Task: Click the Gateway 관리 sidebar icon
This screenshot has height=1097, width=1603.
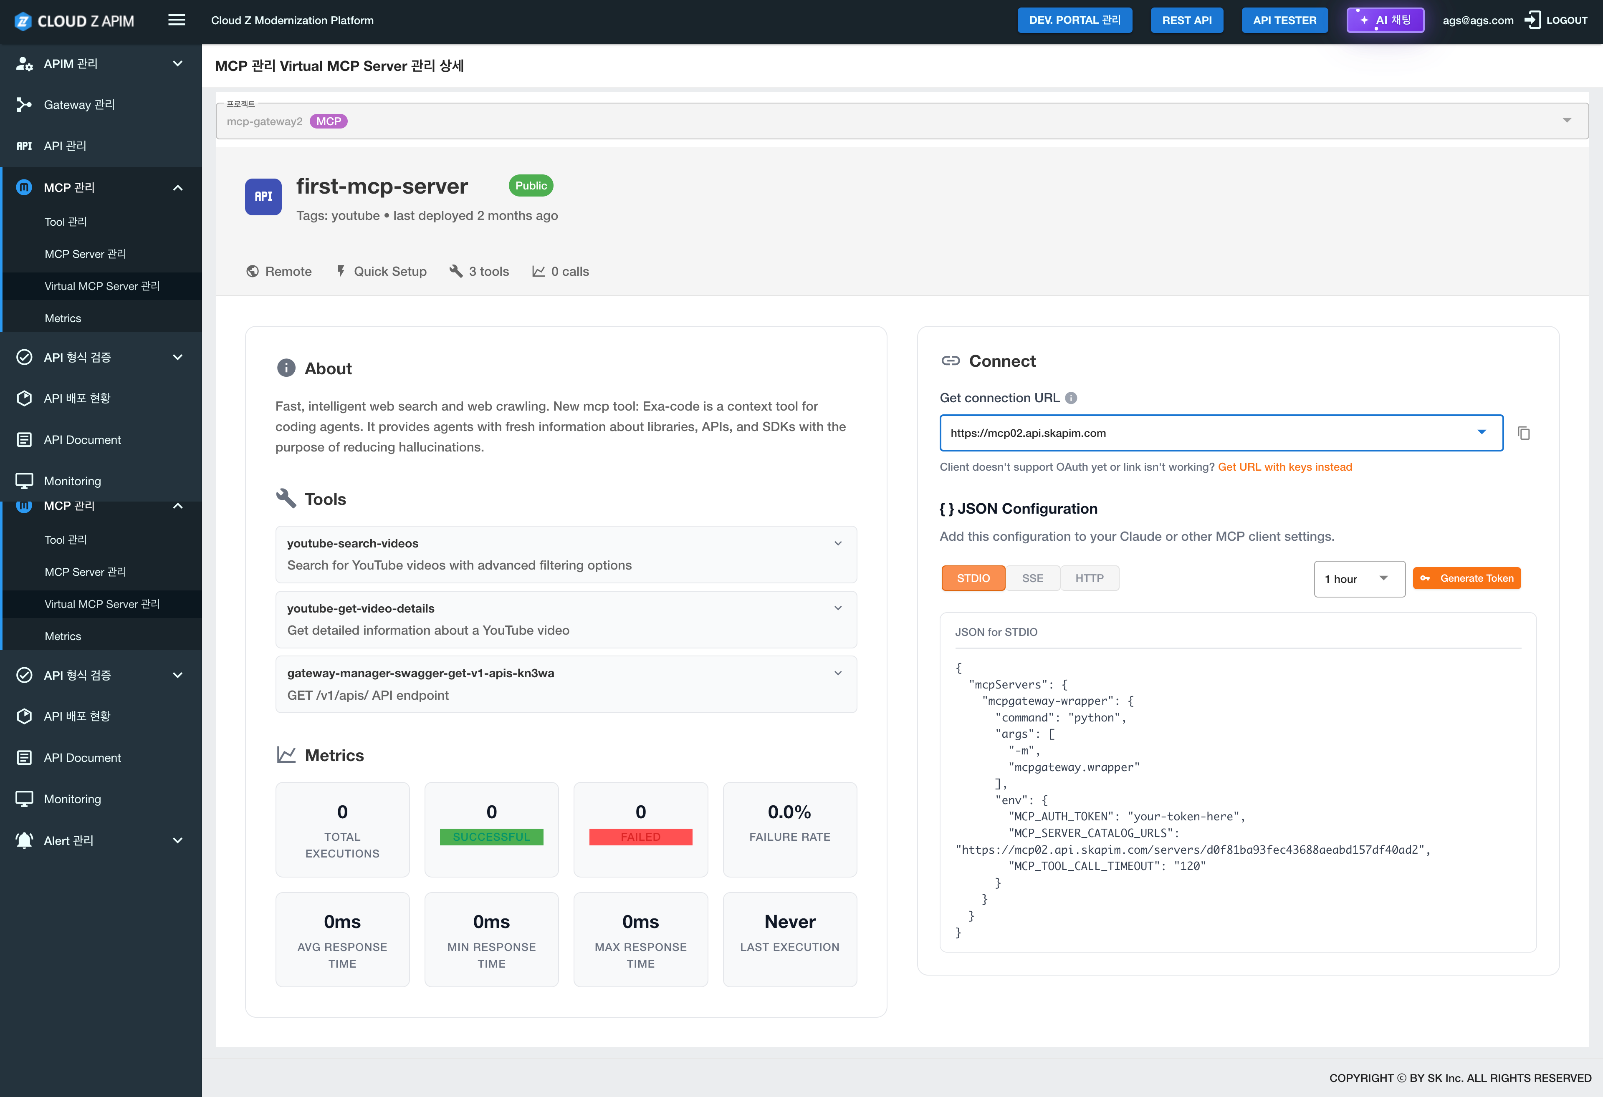Action: click(x=24, y=105)
